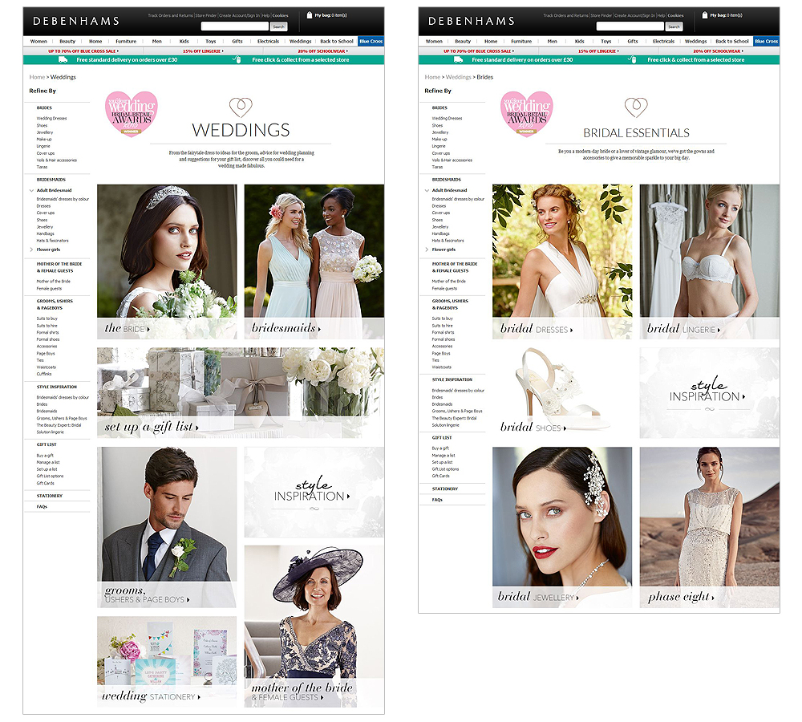Collapse the Adult Bridesmaid section
The width and height of the screenshot is (802, 722).
(x=31, y=190)
